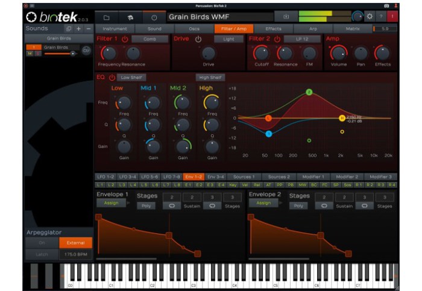Open Grain Birds sound name selector
The height and width of the screenshot is (291, 422).
59,38
